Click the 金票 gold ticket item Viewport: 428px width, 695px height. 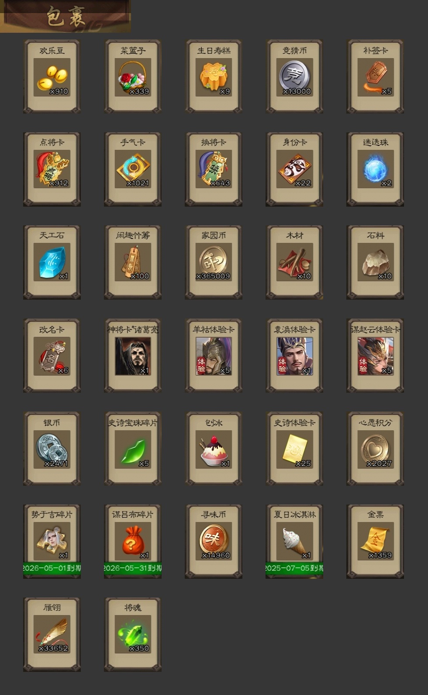[x=375, y=541]
